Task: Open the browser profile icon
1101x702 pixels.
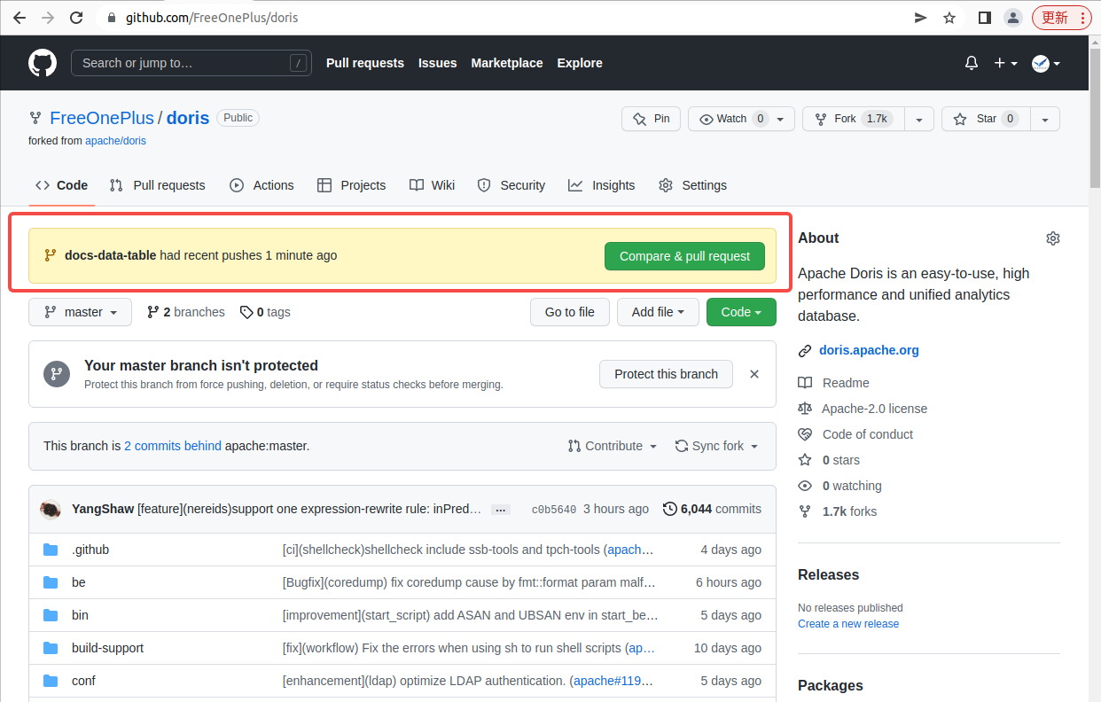Action: pos(1012,18)
